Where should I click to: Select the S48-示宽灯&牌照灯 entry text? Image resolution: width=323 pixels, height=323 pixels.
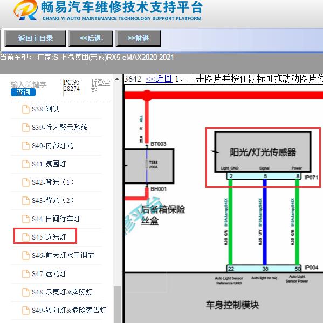click(62, 292)
